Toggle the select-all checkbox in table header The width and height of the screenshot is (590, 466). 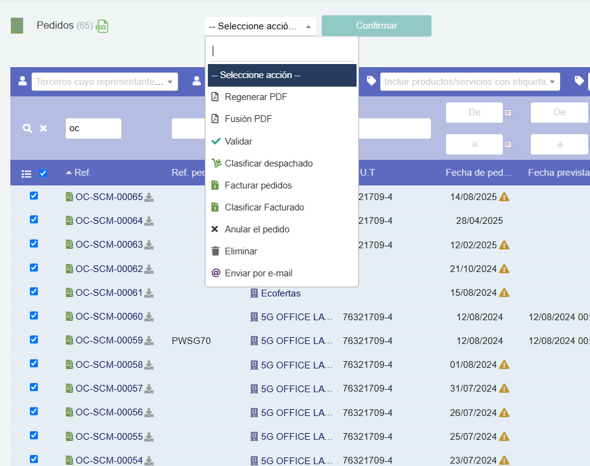[x=43, y=173]
